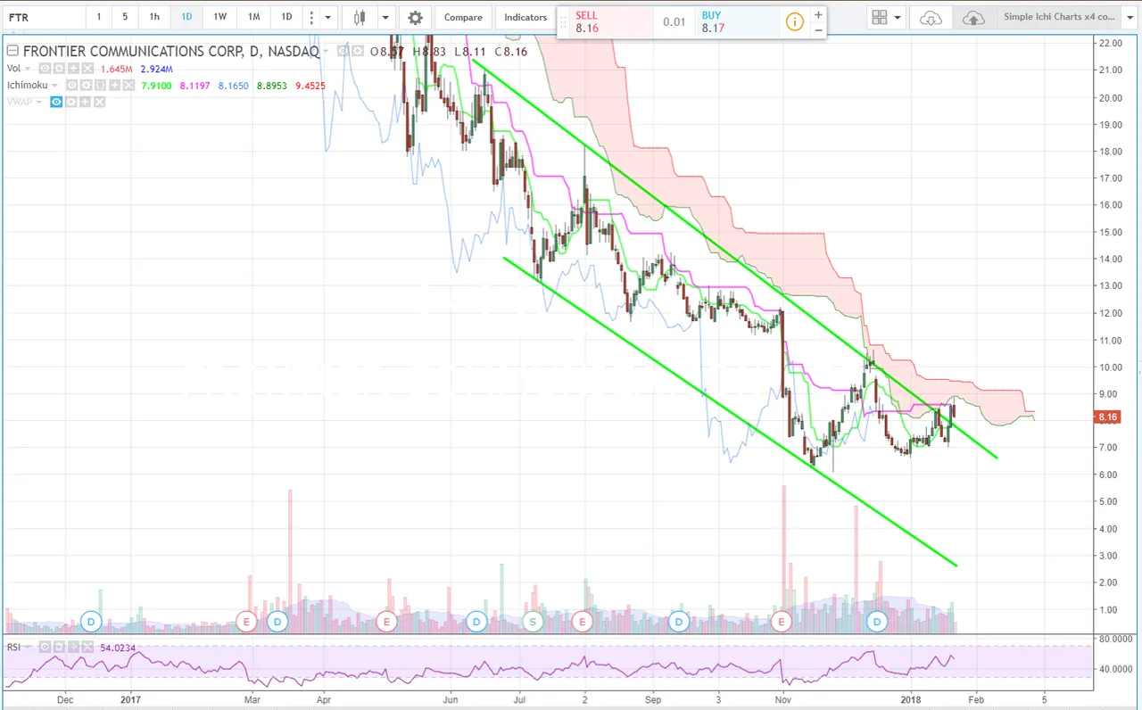Click the plus icon in the VWAP row
The image size is (1142, 710).
pos(86,103)
